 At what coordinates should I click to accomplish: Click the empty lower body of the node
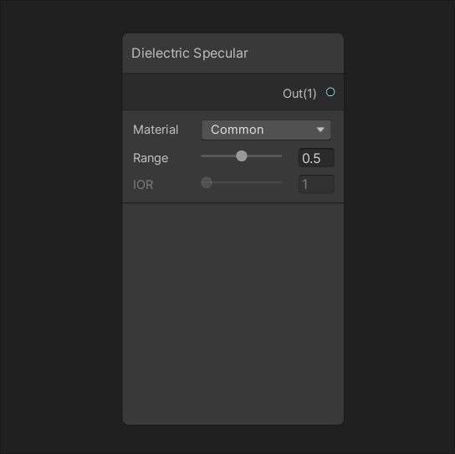coord(233,314)
